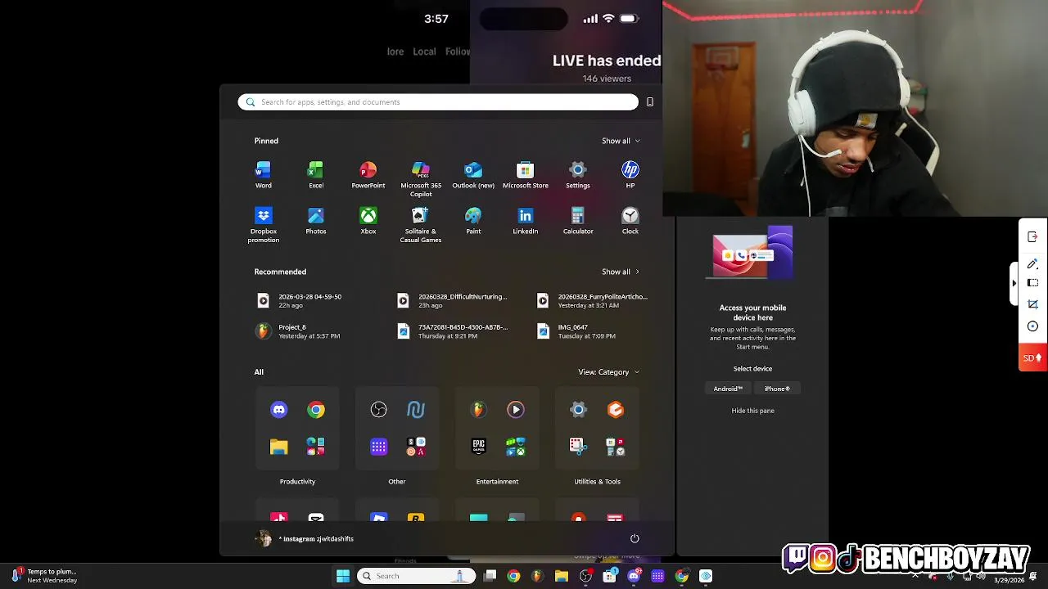Click the circle record icon in side toolbar
1048x589 pixels.
1032,326
